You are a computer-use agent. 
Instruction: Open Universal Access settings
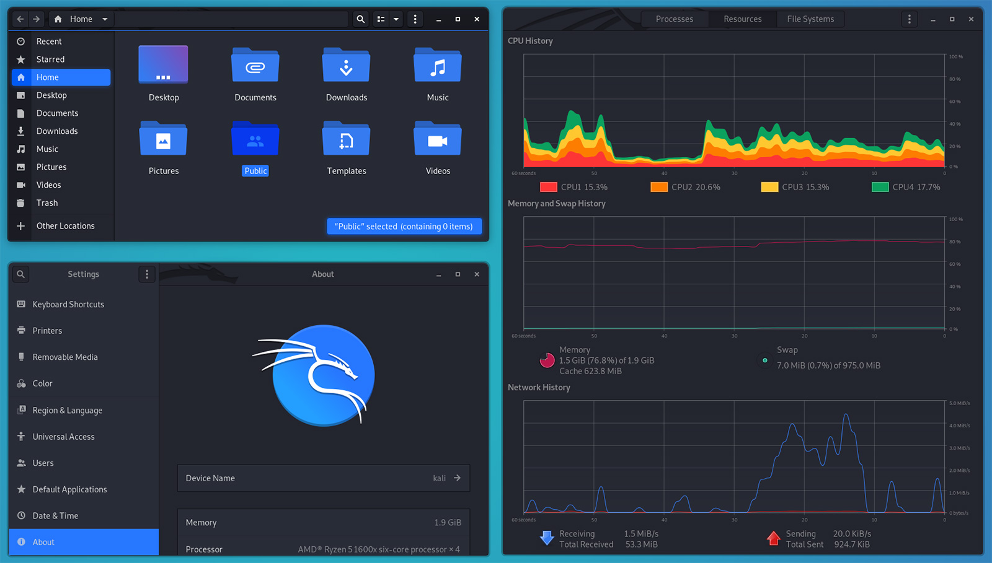pyautogui.click(x=63, y=436)
